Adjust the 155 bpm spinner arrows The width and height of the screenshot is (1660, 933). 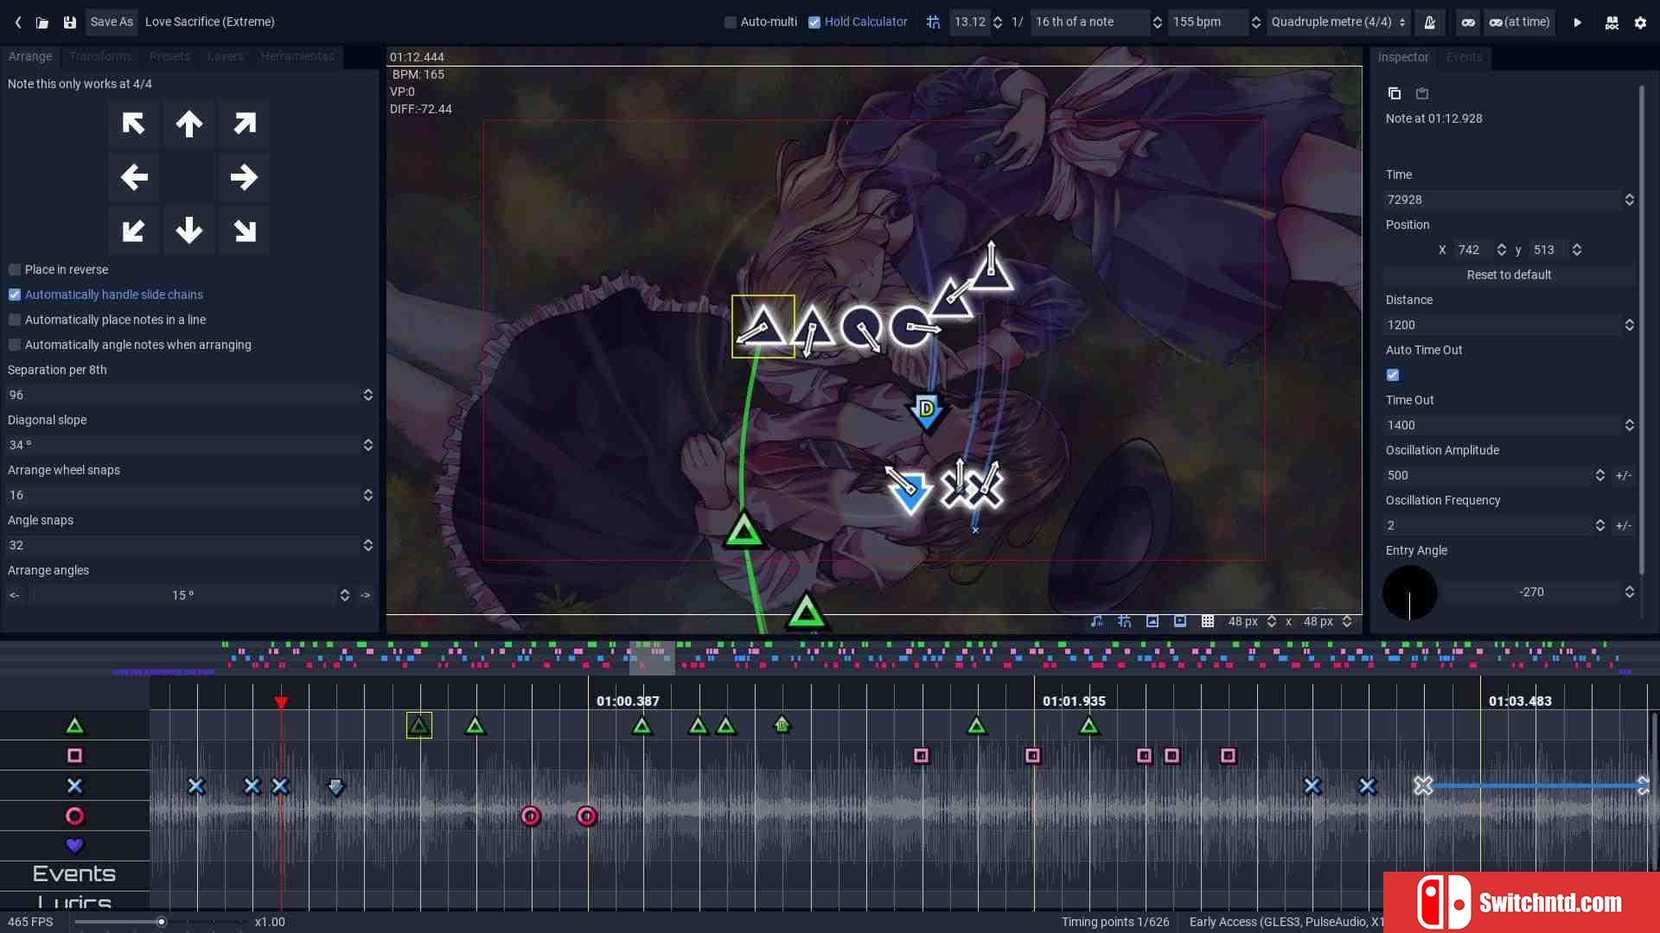pyautogui.click(x=1255, y=22)
